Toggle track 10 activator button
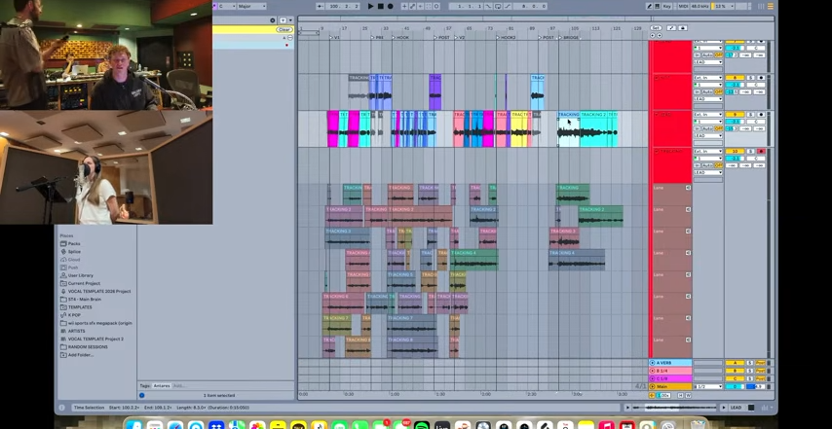832x429 pixels. pos(735,152)
